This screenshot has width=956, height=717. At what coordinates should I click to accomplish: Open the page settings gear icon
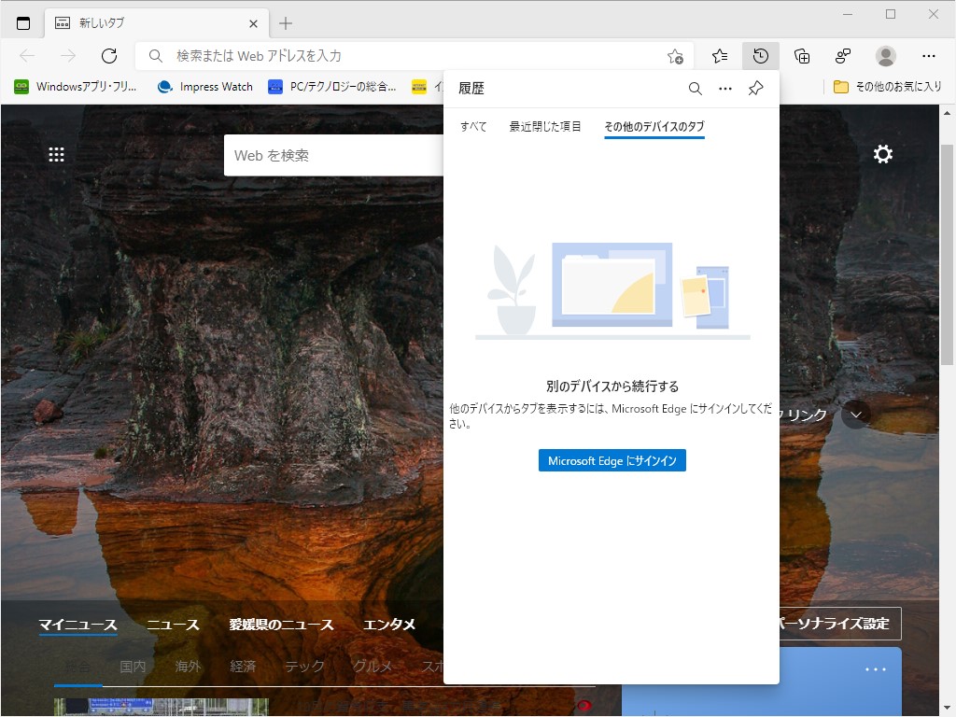point(882,154)
